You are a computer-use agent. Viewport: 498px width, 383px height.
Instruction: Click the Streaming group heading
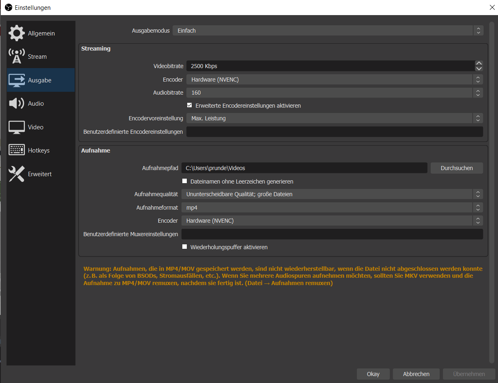tap(96, 49)
